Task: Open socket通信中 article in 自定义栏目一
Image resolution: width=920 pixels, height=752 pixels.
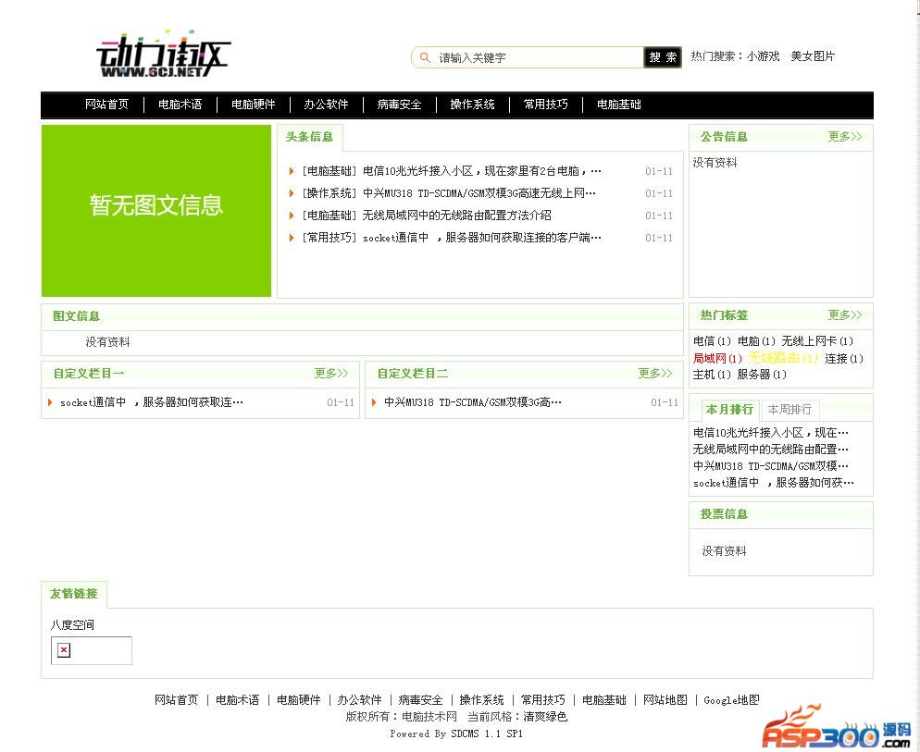Action: click(x=152, y=402)
